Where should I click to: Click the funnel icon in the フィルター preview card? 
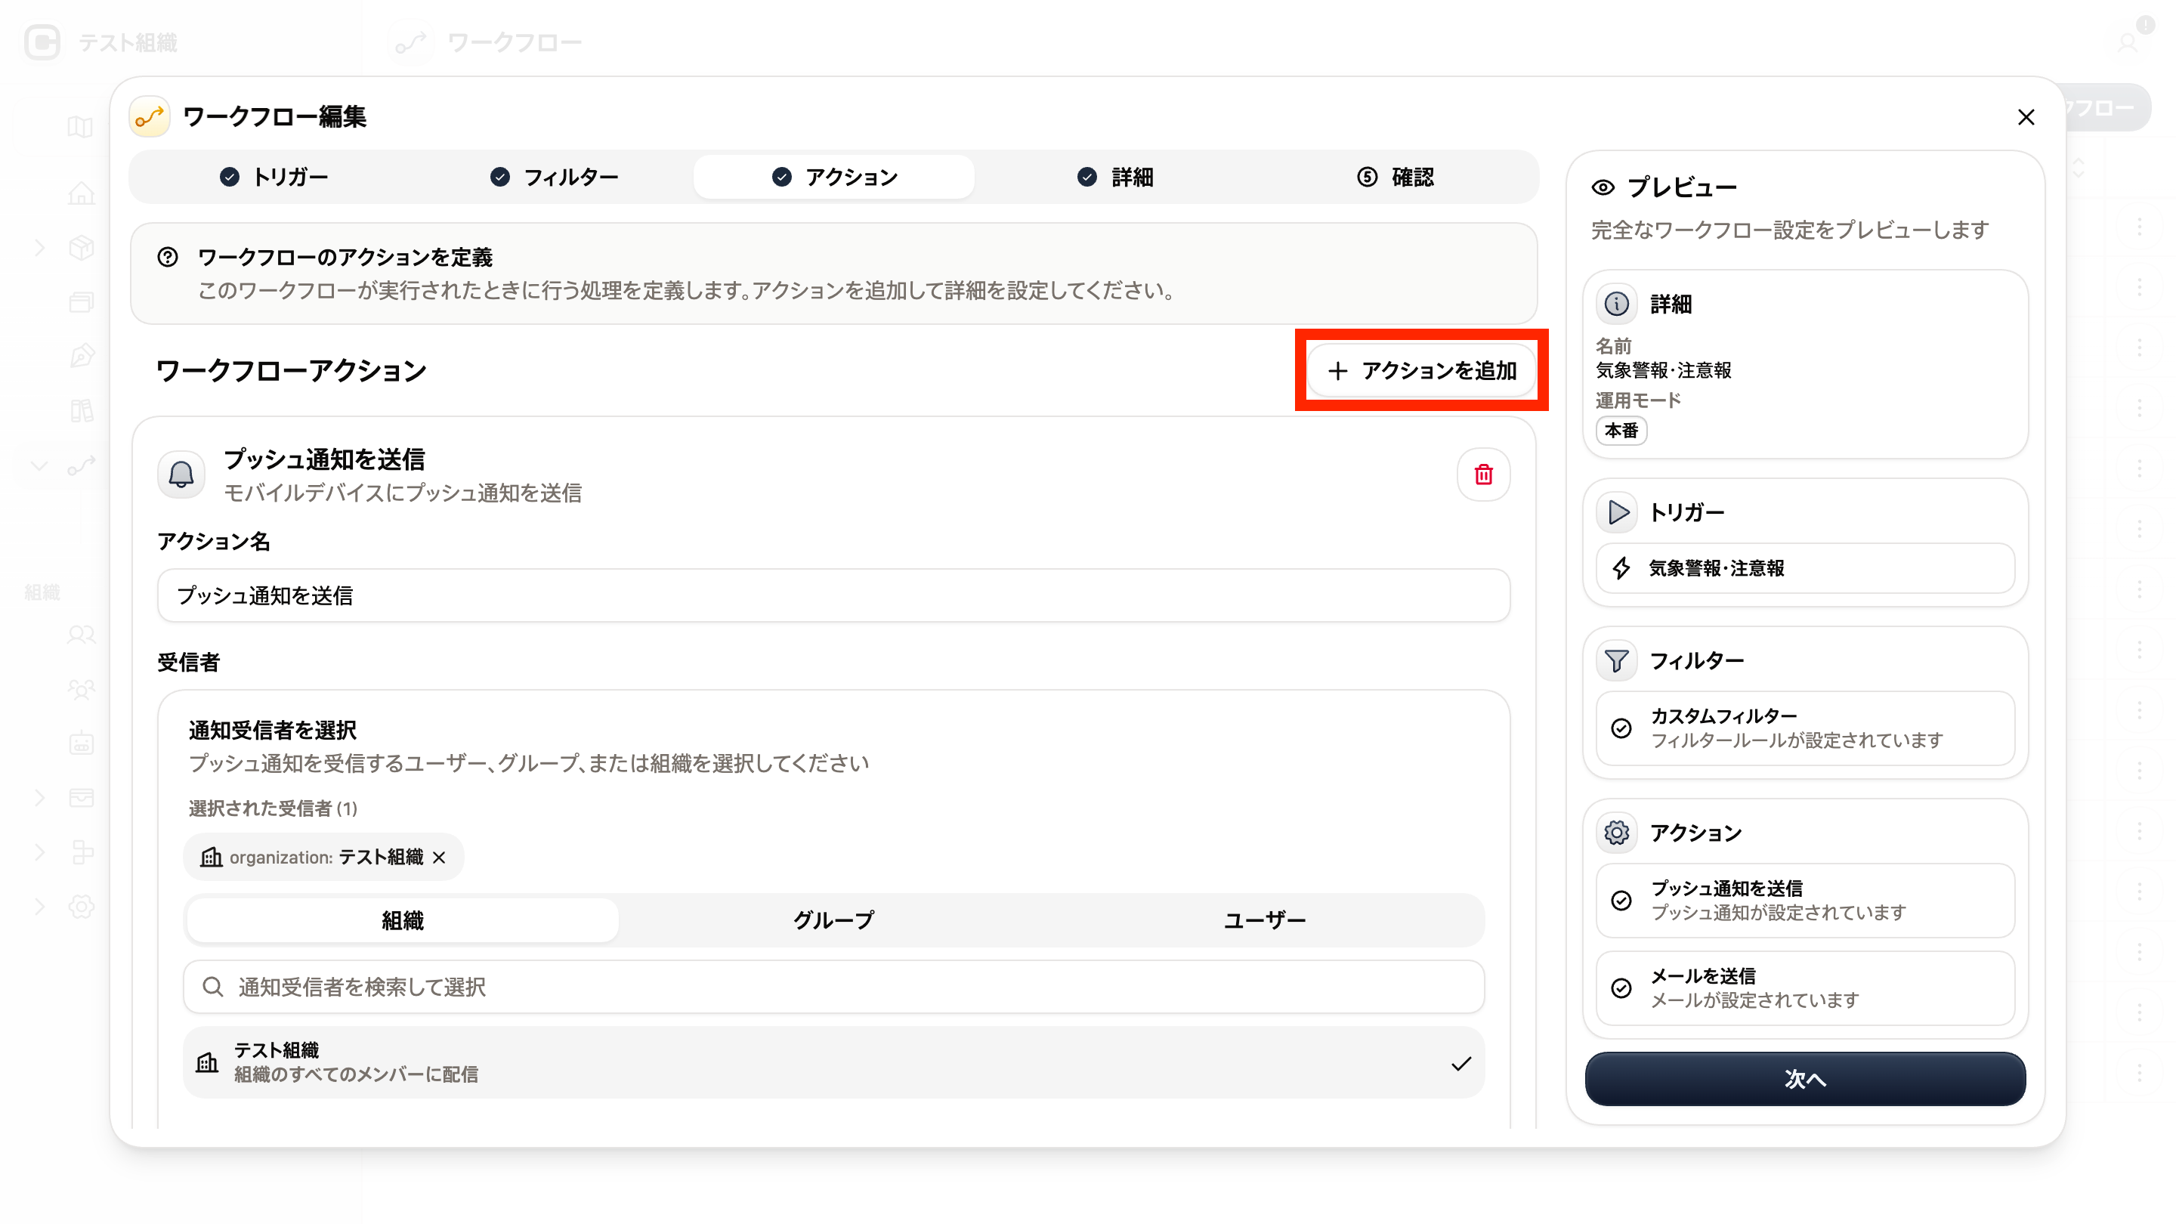(1617, 660)
